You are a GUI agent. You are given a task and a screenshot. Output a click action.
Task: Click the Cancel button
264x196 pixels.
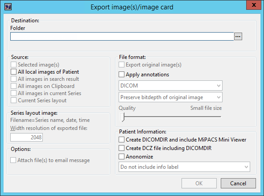[x=238, y=183]
